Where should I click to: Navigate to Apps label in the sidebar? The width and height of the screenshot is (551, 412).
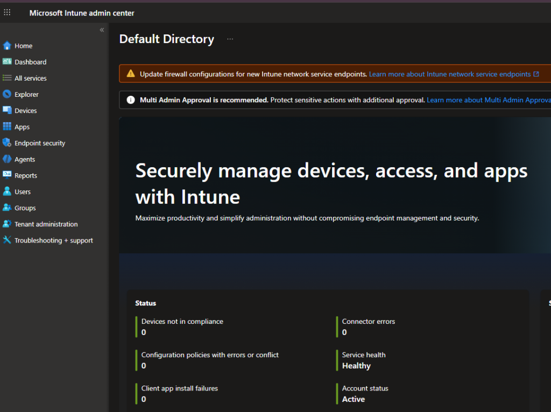click(22, 127)
